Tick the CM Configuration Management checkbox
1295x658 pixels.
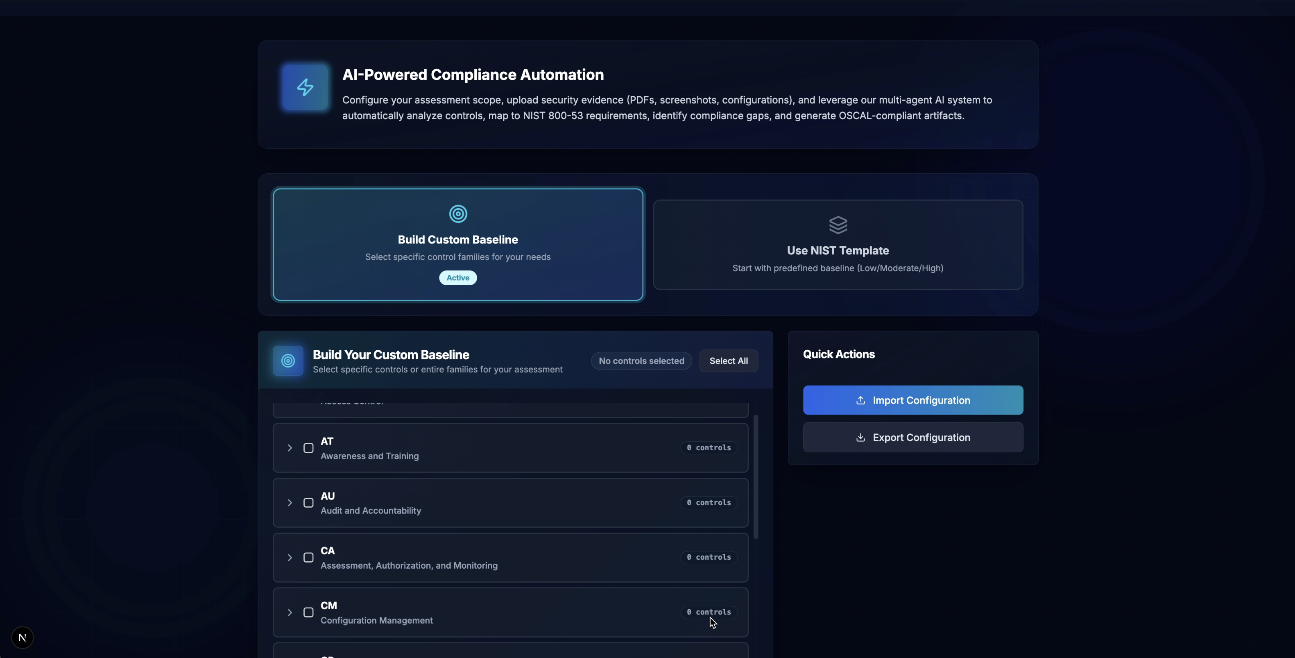point(308,613)
